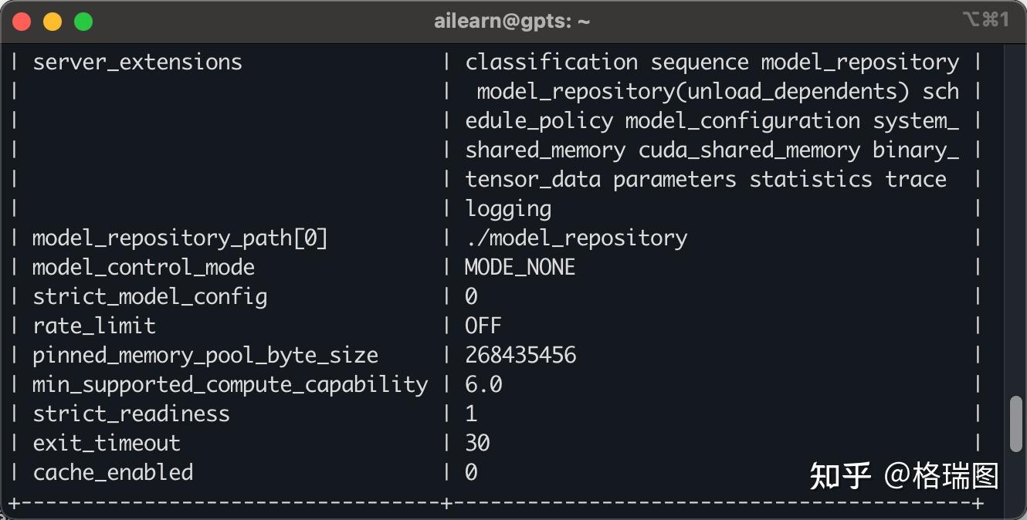Click the server_extensions row label

[x=137, y=62]
